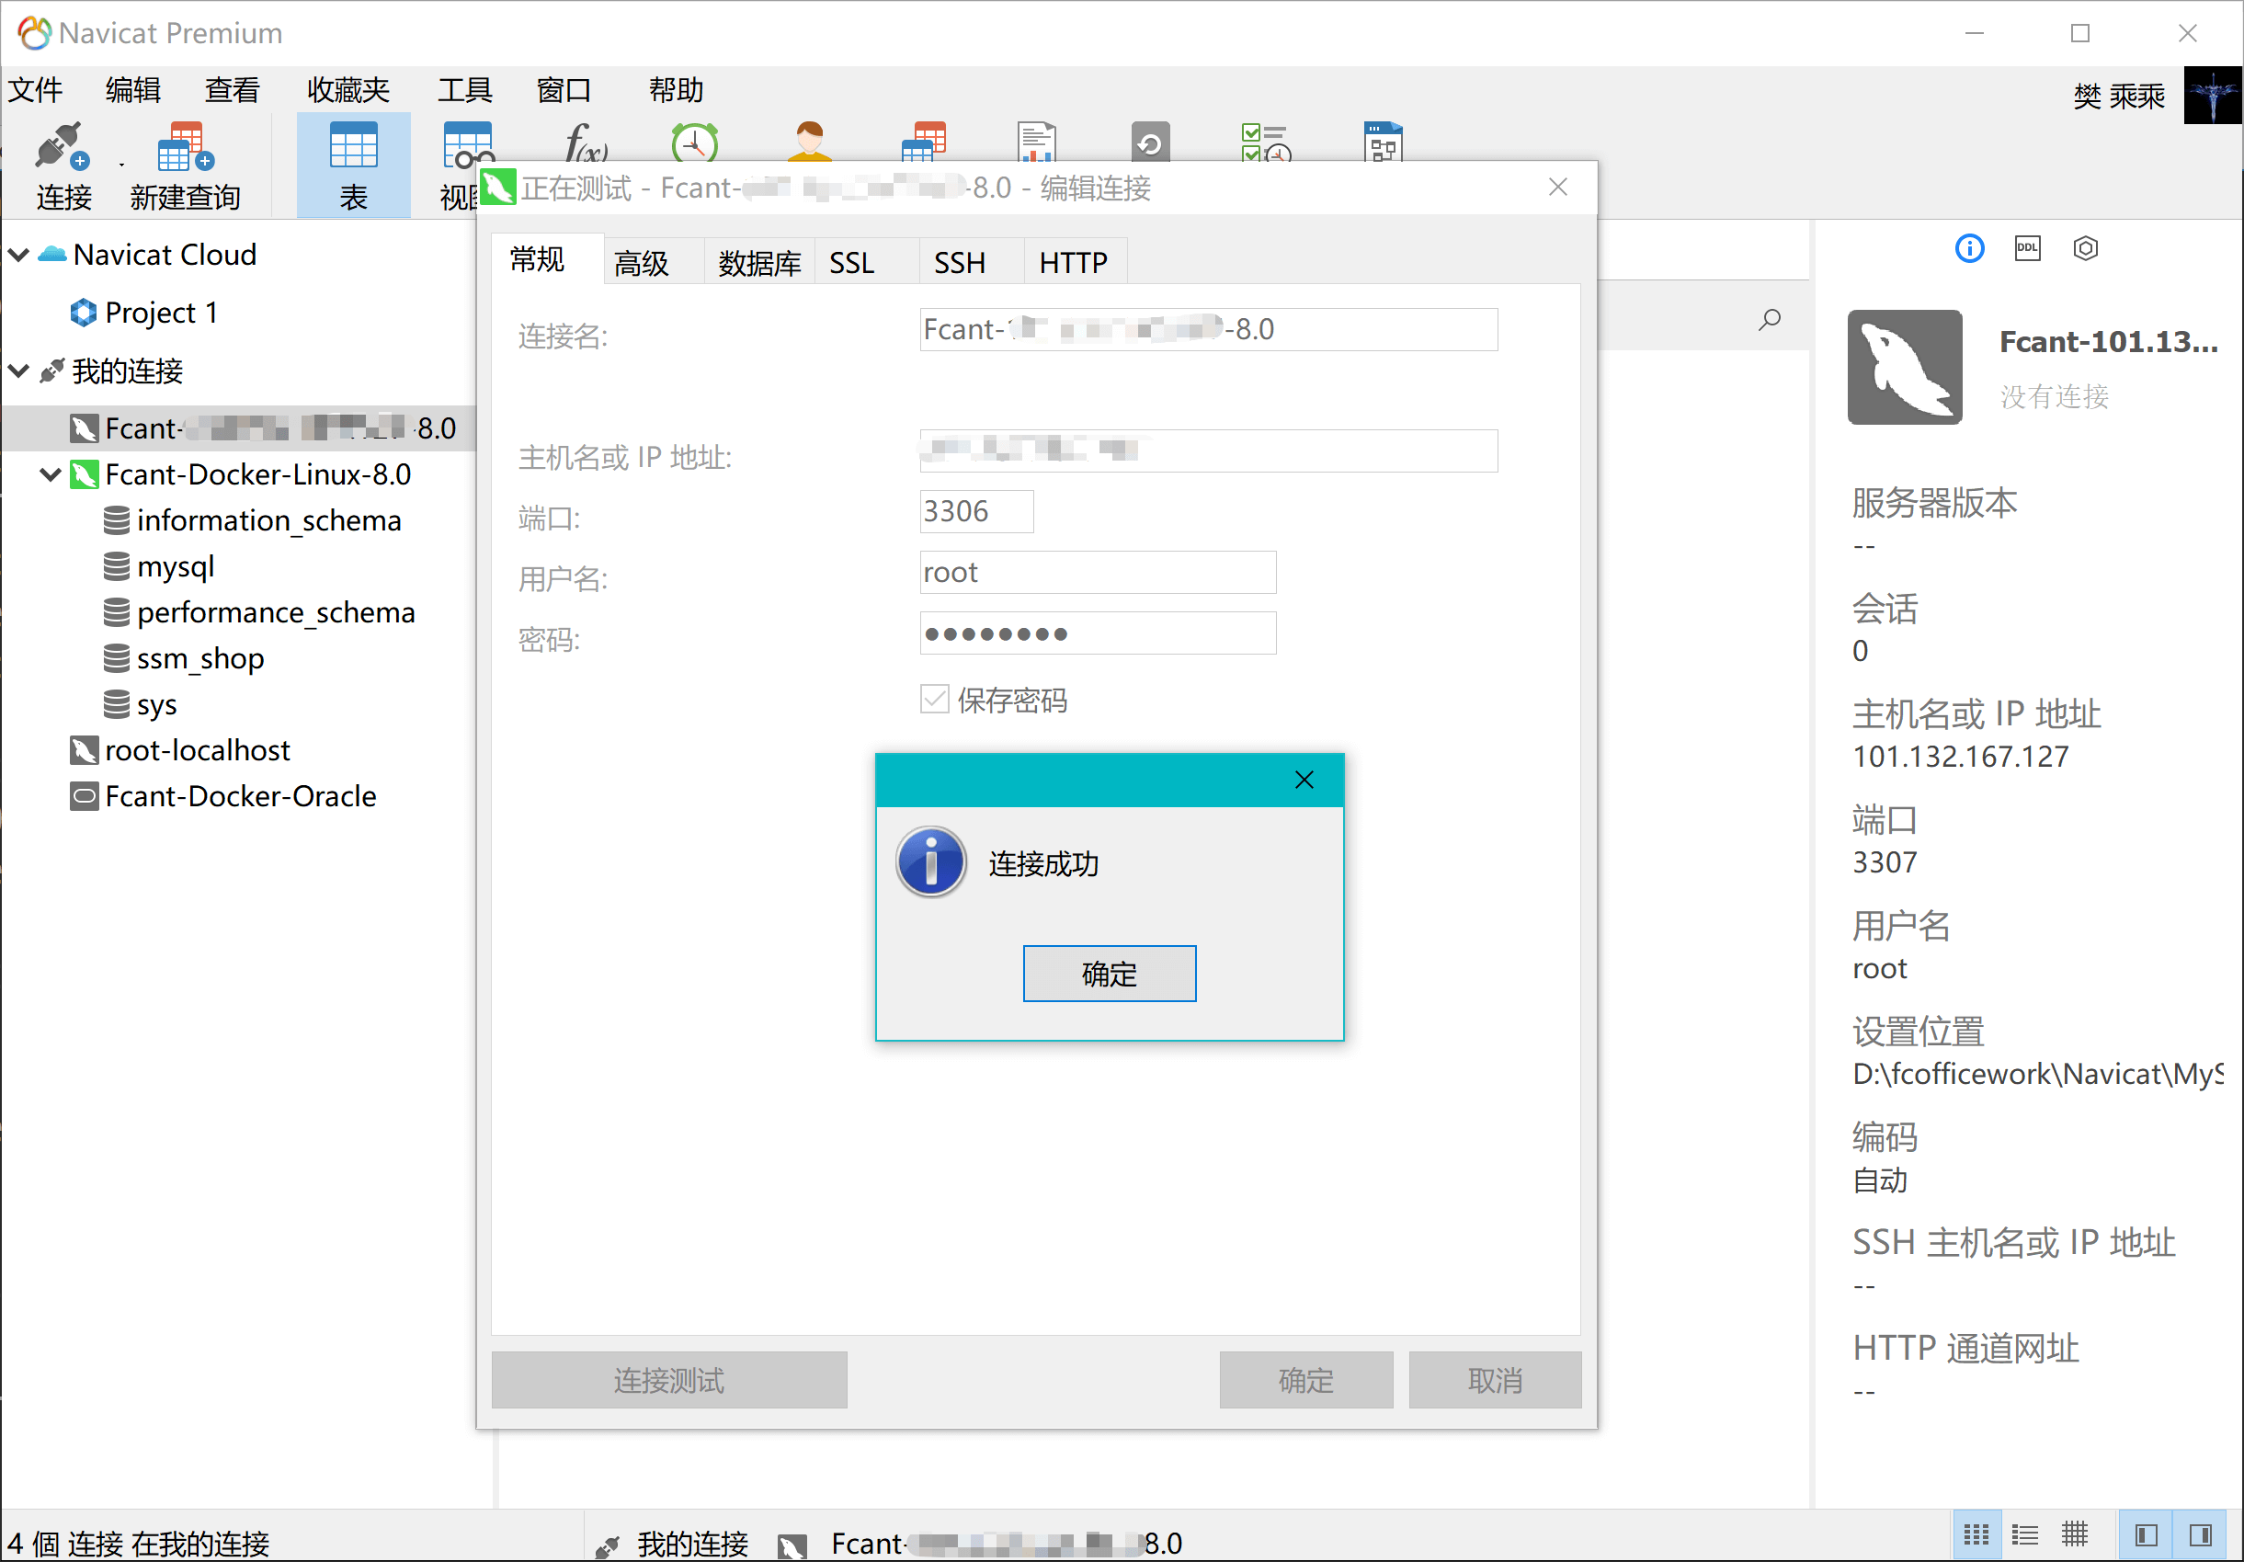Open the 工具 menu

pos(464,90)
